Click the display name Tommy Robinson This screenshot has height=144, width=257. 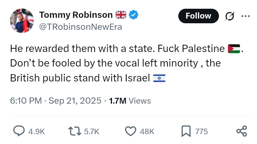coord(76,15)
